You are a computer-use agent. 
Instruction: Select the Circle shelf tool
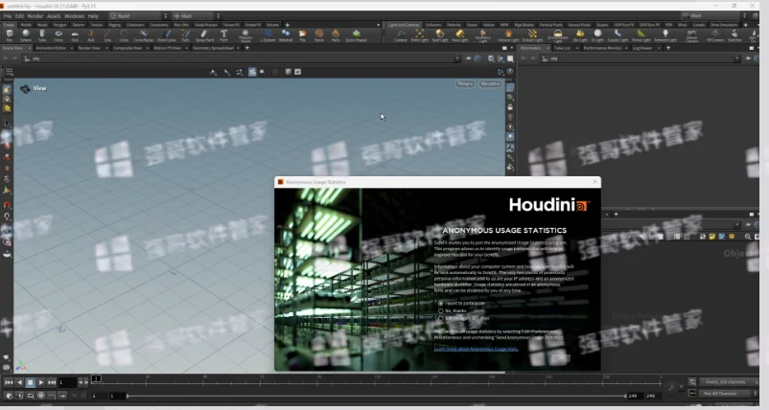[124, 34]
